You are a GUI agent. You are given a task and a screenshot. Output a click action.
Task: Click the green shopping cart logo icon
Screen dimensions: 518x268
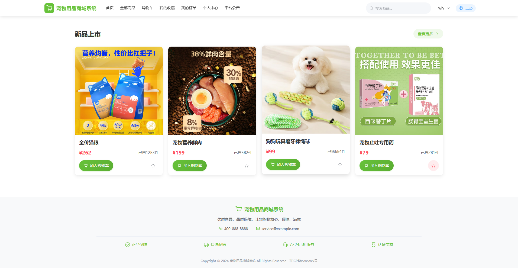49,8
